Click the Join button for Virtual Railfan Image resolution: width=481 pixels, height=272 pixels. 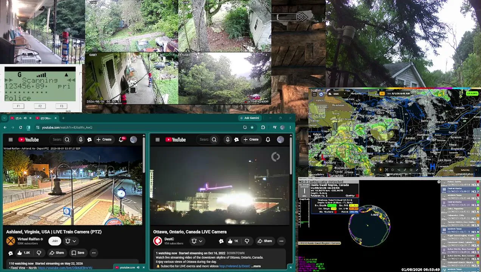pyautogui.click(x=55, y=241)
